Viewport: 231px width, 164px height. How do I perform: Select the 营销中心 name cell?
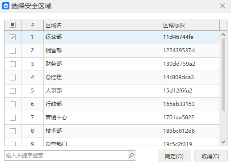[x=102, y=118]
